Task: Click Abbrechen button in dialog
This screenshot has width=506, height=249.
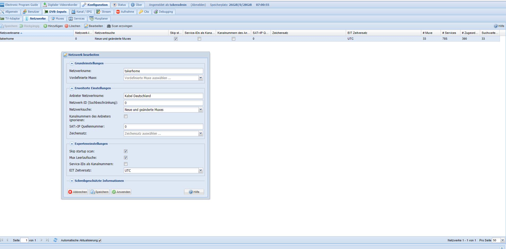Action: pyautogui.click(x=78, y=192)
